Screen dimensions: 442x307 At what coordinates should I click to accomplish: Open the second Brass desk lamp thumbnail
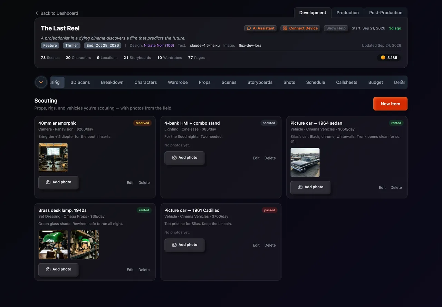point(85,244)
